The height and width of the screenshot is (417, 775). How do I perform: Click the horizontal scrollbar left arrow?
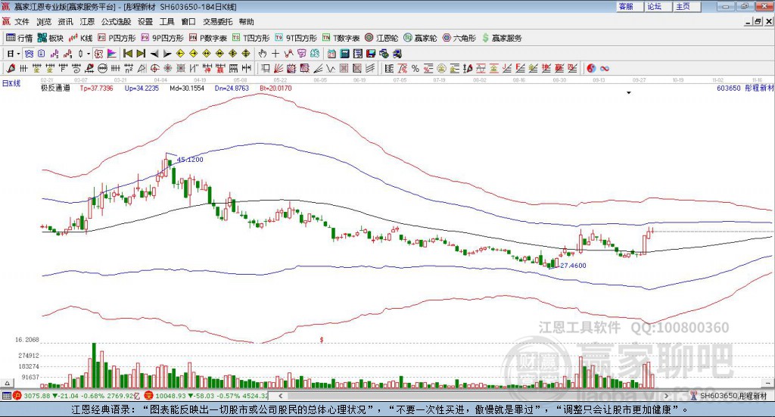tap(281, 396)
